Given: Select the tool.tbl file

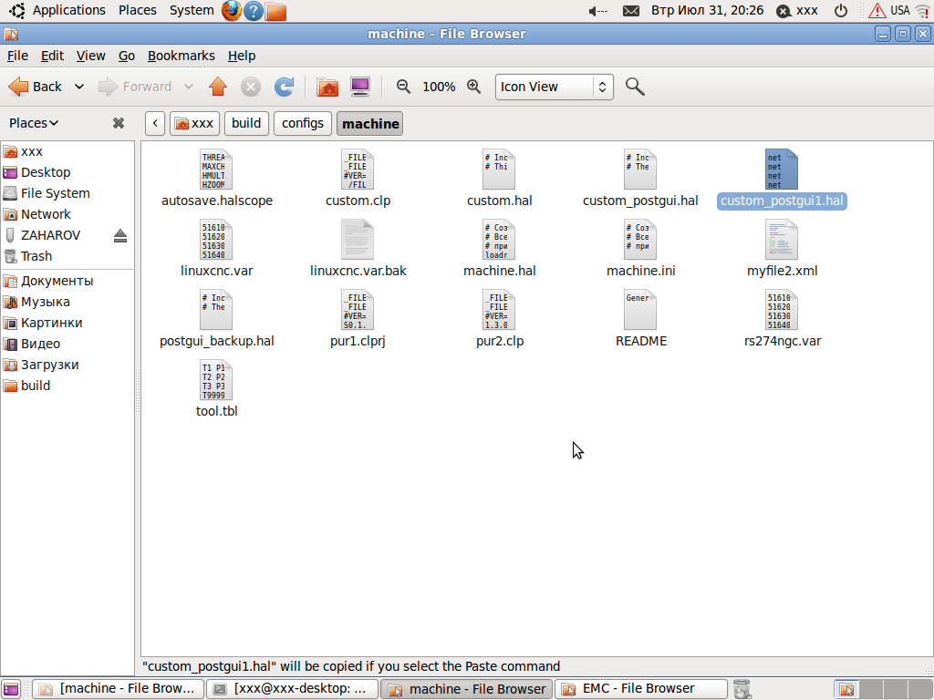Looking at the screenshot, I should coord(217,388).
